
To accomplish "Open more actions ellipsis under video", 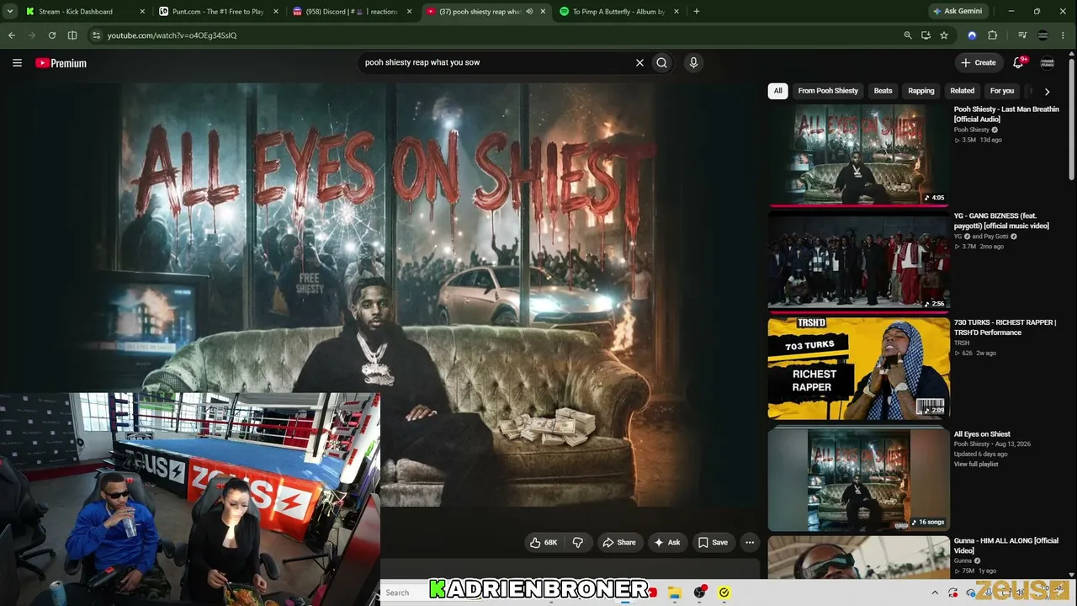I will [x=750, y=543].
